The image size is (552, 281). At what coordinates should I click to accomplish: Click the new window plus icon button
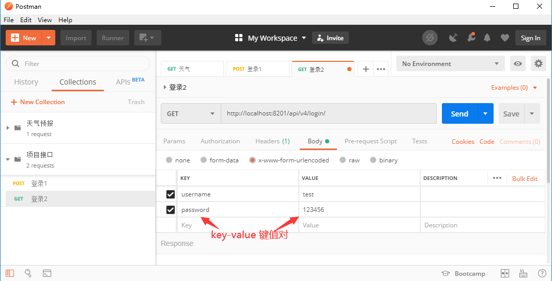(x=147, y=38)
